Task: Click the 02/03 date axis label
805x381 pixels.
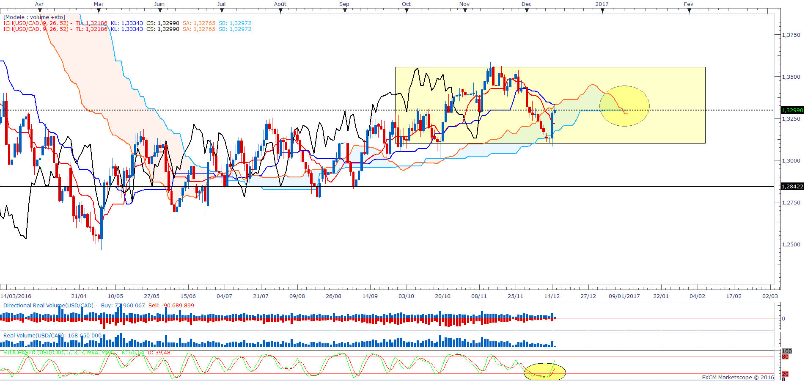Action: 770,296
